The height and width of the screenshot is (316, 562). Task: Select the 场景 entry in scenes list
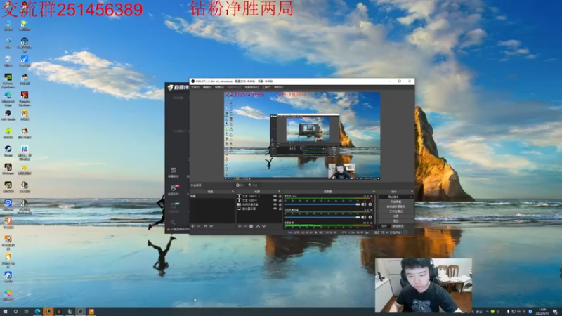pos(213,196)
